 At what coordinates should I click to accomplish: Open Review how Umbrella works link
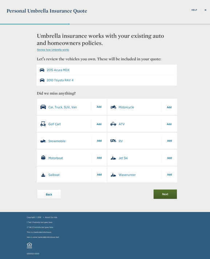(53, 50)
